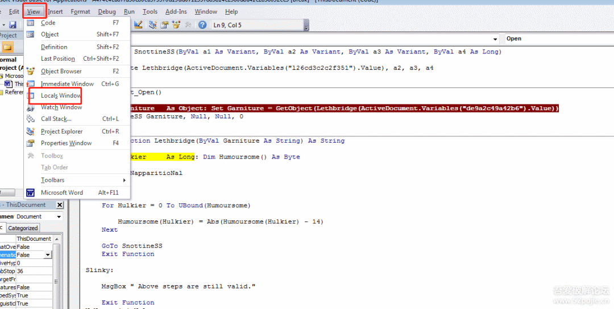Click the Design Mode toolbar icon
Screen dimensions: 614x309
coord(138,25)
